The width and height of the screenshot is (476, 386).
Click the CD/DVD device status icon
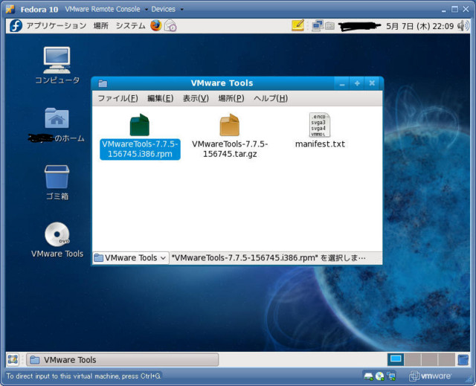click(x=379, y=376)
